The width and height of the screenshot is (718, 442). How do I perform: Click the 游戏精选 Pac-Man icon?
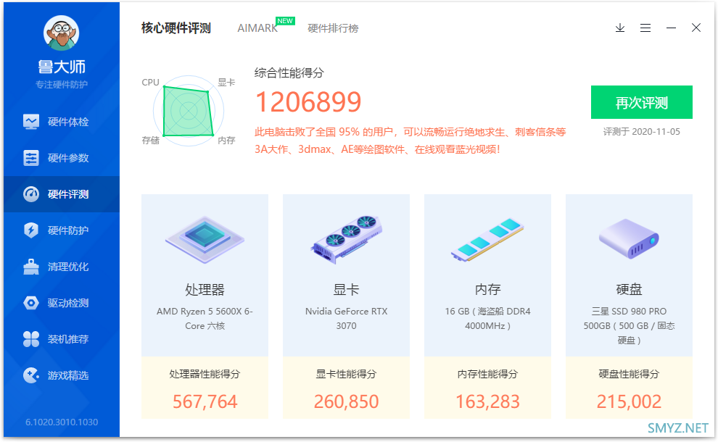(x=31, y=375)
